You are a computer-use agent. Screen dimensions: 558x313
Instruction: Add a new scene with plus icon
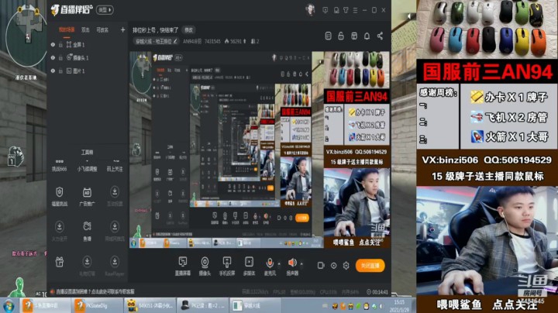[x=122, y=30]
